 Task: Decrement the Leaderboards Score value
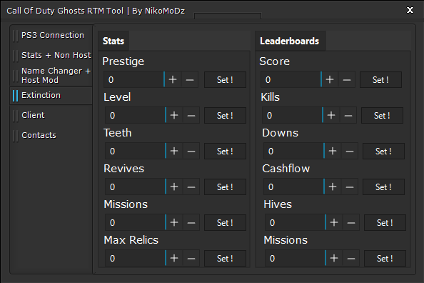pyautogui.click(x=347, y=79)
